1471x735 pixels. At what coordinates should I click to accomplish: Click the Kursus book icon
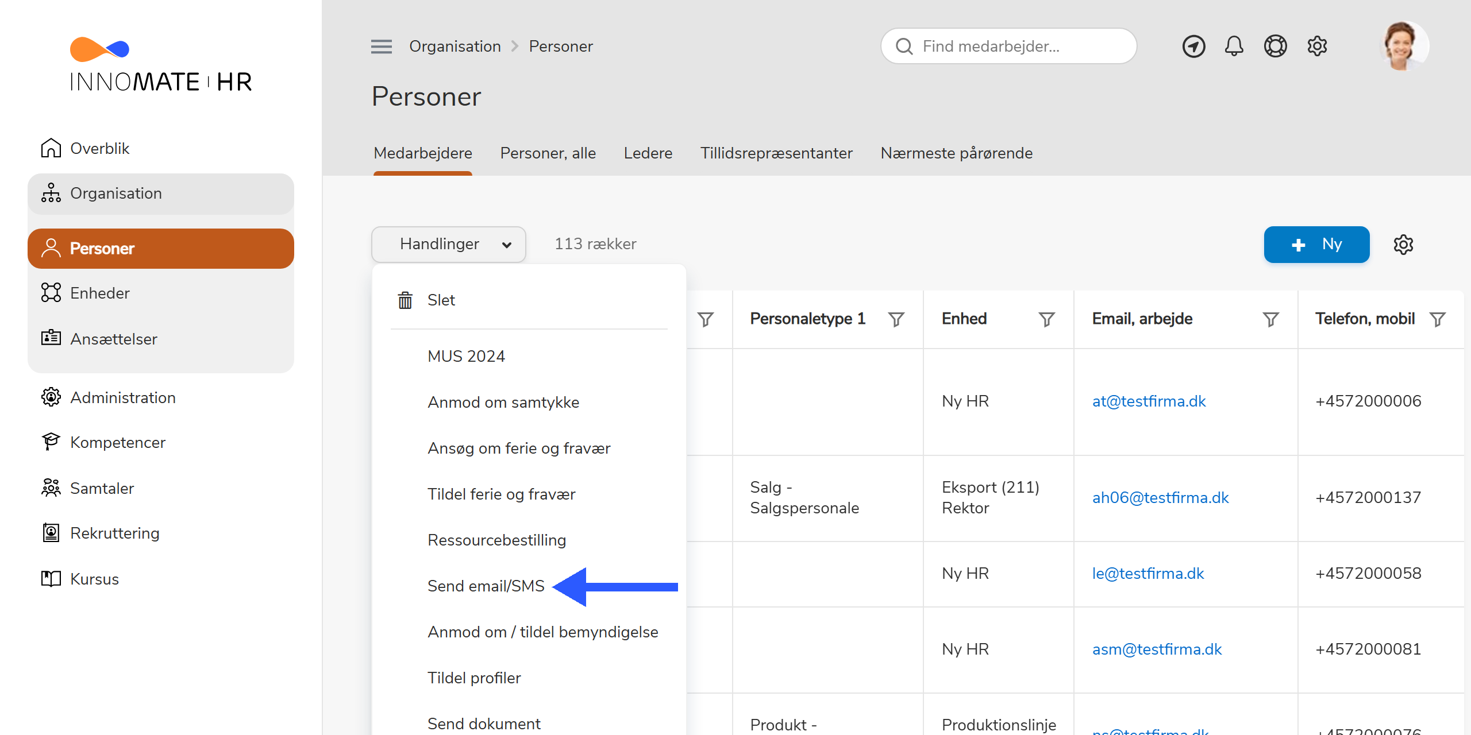point(51,579)
